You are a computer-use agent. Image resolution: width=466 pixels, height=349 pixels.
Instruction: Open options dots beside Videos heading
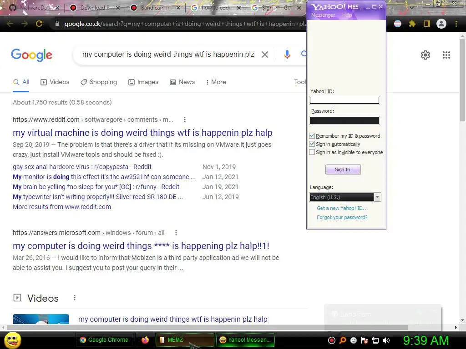74,298
